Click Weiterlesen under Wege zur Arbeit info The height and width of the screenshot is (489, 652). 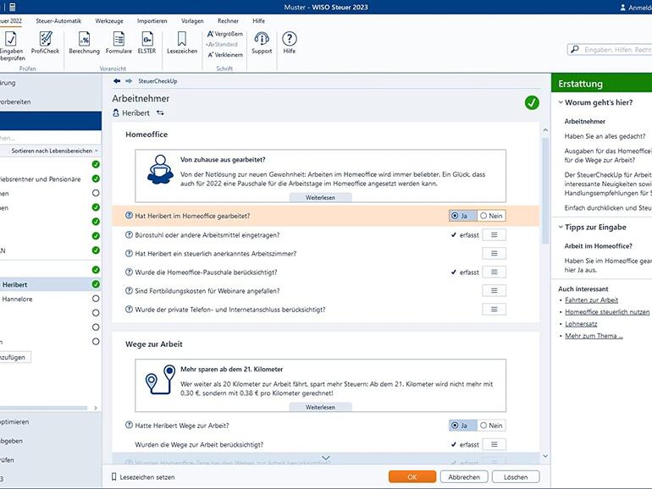click(x=320, y=407)
